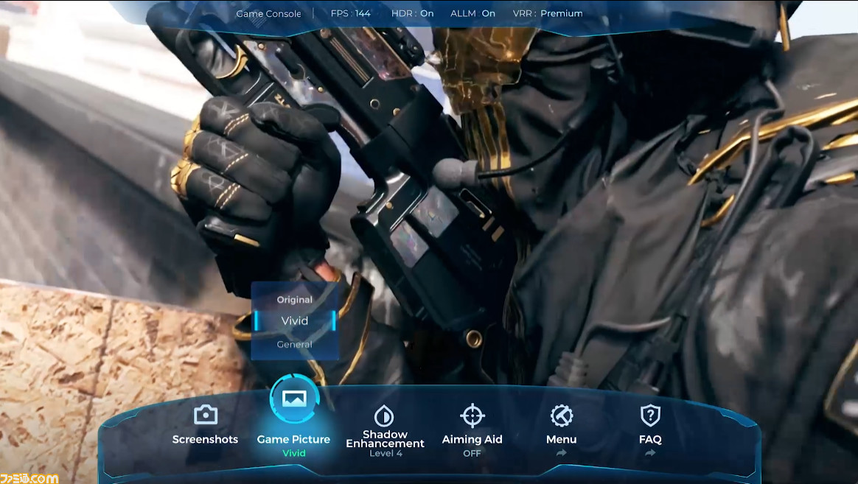Click arrow beneath FAQ label
The width and height of the screenshot is (858, 484).
click(x=650, y=453)
